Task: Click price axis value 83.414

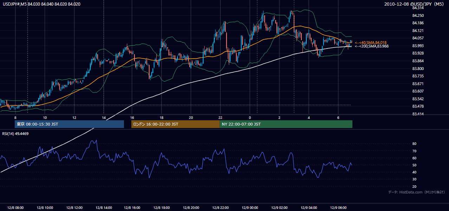Action: 418,114
